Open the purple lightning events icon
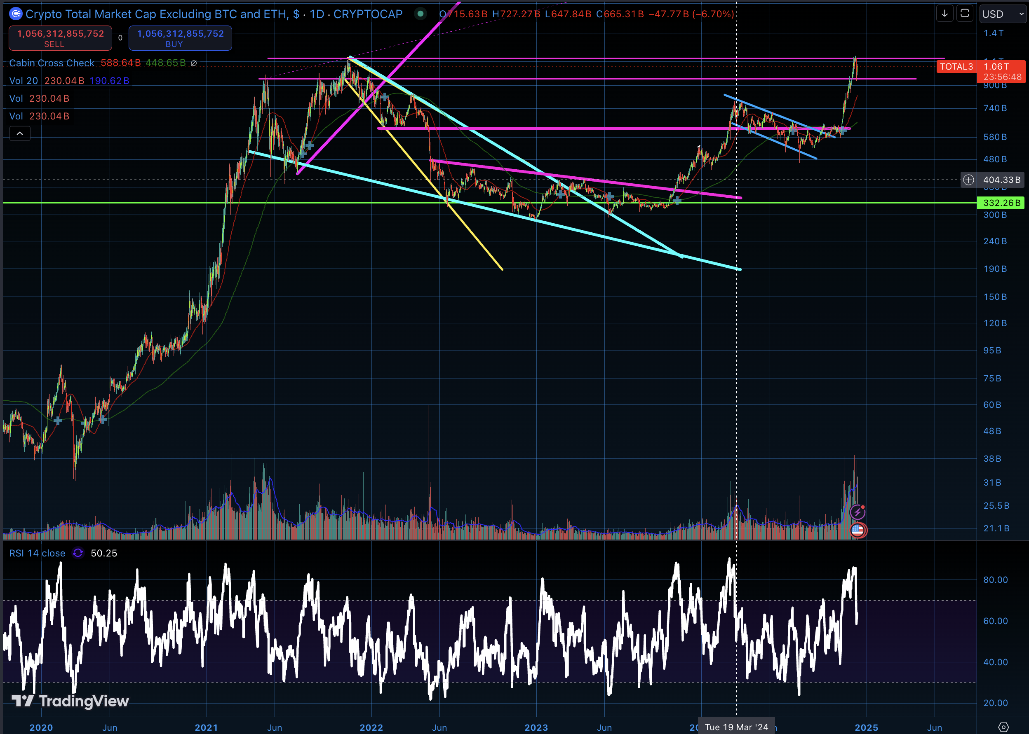 (x=857, y=512)
